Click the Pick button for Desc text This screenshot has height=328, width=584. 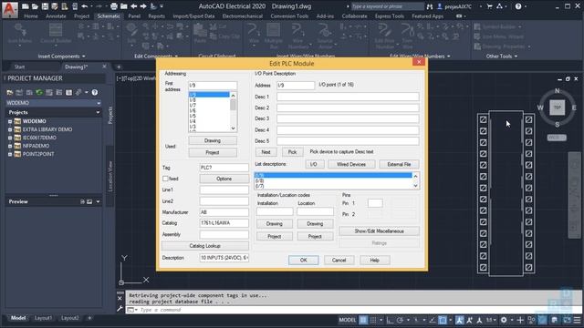pos(292,152)
